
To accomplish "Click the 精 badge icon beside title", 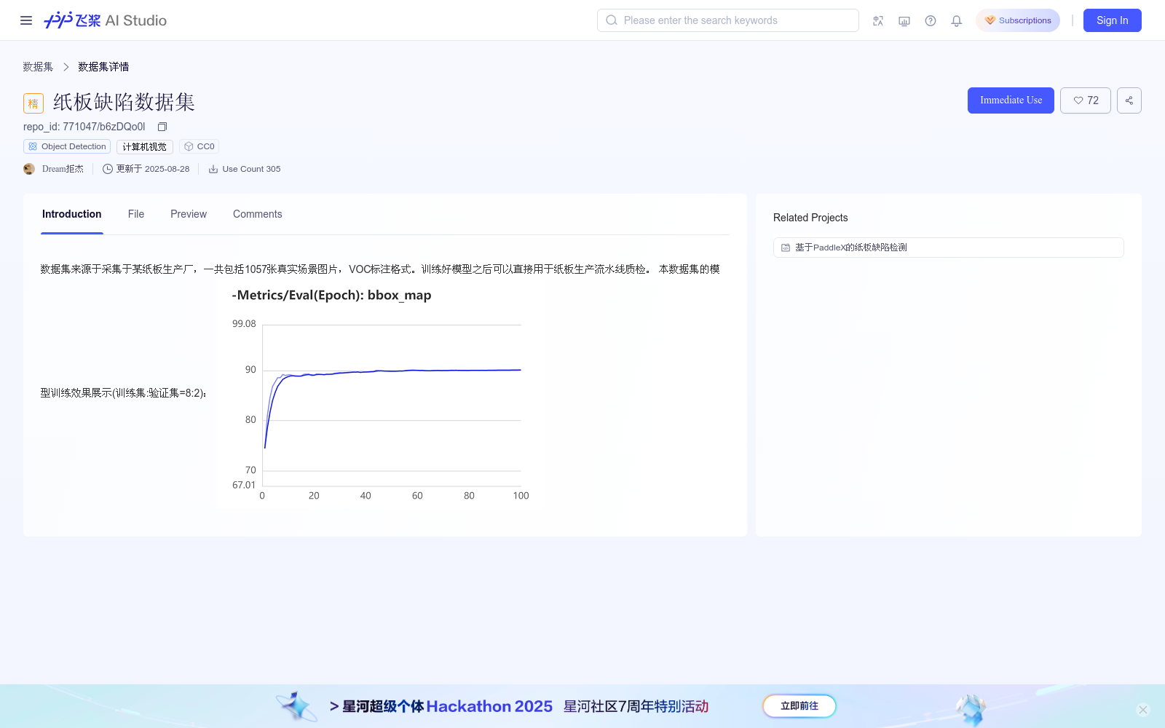I will 33,103.
